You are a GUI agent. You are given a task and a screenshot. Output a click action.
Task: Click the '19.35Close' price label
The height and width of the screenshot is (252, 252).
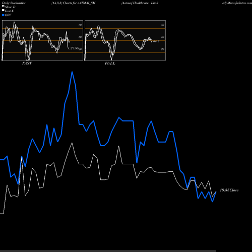(x=229, y=190)
